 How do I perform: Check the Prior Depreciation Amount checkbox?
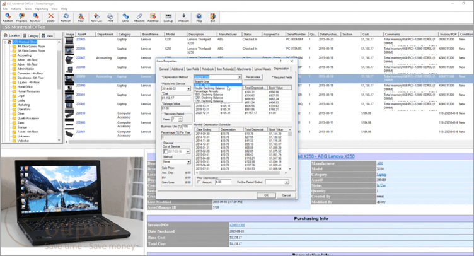(199, 182)
